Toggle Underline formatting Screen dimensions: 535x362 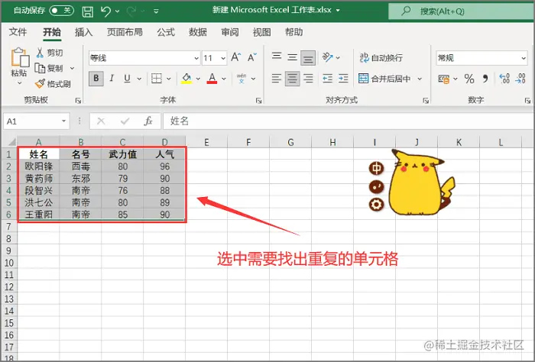coord(127,79)
